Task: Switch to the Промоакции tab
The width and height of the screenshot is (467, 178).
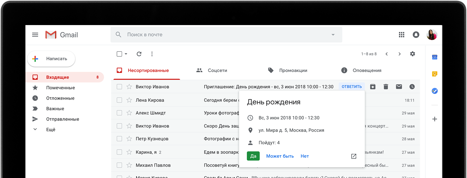Action: pyautogui.click(x=288, y=70)
